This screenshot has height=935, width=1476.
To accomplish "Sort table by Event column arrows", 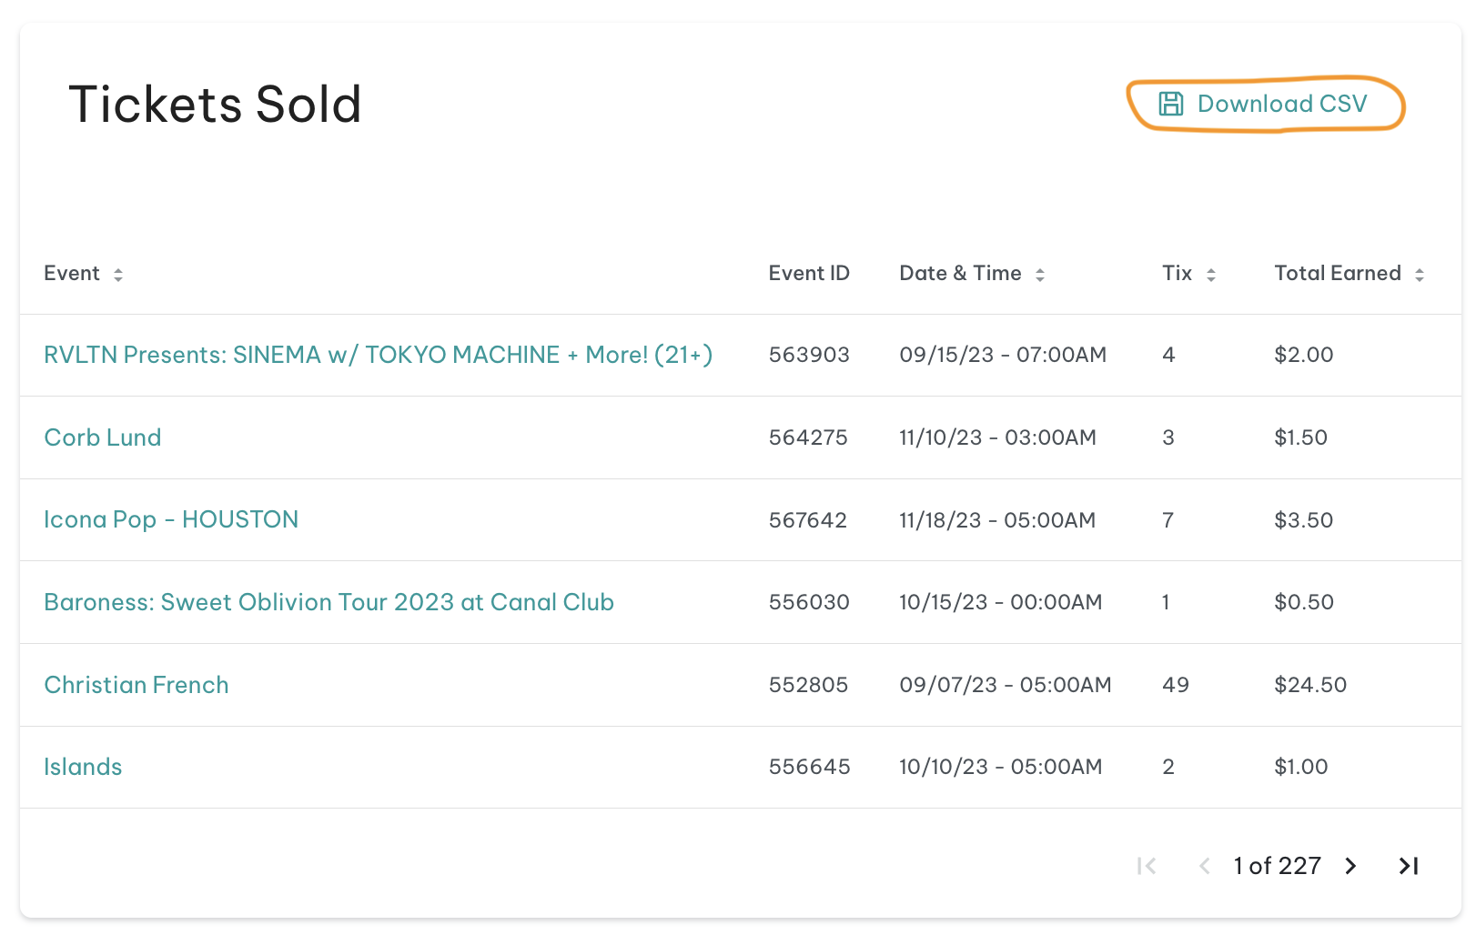I will (x=118, y=275).
